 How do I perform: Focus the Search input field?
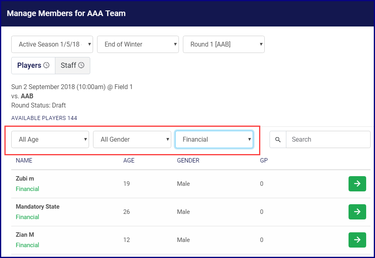tap(328, 140)
